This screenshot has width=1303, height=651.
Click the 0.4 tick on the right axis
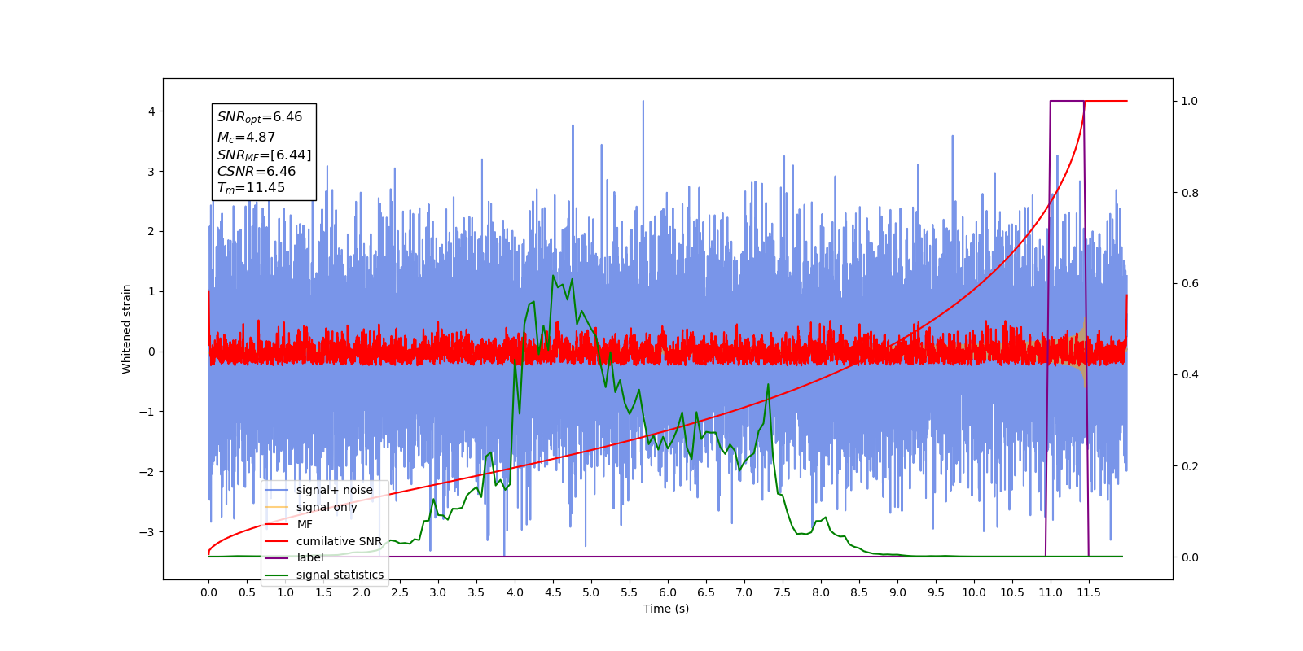click(1190, 375)
